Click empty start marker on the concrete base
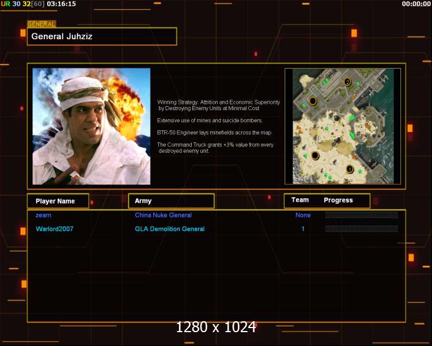This screenshot has width=432, height=346. coord(313,101)
